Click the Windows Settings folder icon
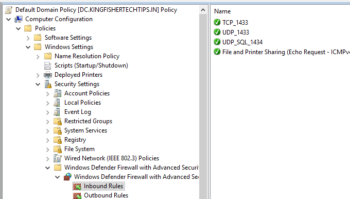Image resolution: width=350 pixels, height=199 pixels. [38, 47]
